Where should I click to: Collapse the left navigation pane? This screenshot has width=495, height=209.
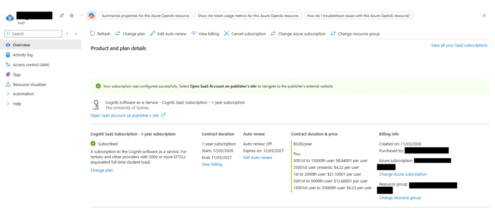76,34
